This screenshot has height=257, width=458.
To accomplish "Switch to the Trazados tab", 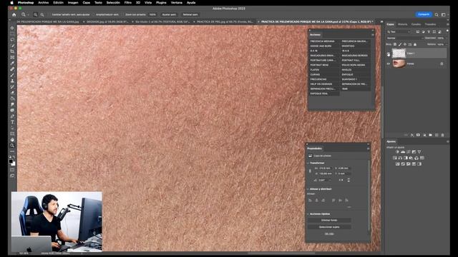I will (430, 24).
